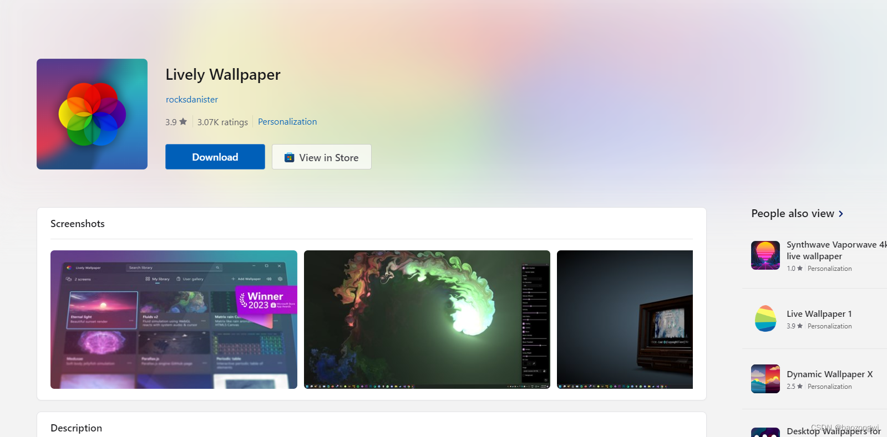Open Live Wallpaper 1 listing
Viewport: 887px width, 437px height.
coord(819,314)
